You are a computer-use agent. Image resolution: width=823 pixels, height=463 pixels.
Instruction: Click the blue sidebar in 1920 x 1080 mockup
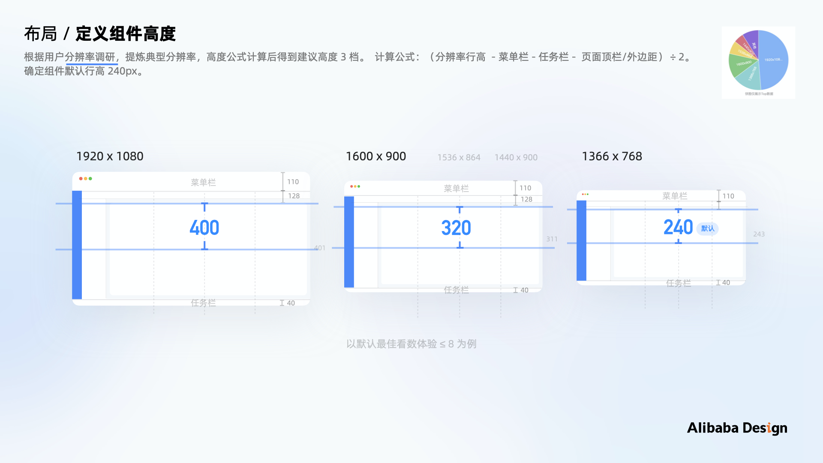click(77, 245)
